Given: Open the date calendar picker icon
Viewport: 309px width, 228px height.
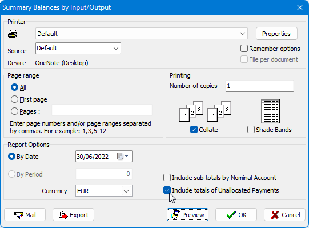Looking at the screenshot, I should pos(123,156).
